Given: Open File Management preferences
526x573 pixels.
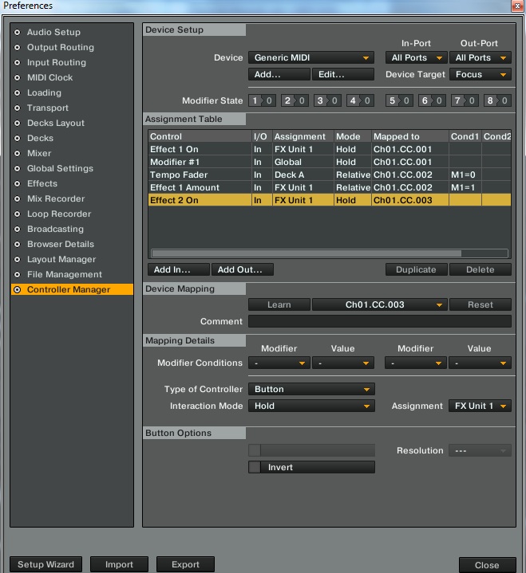Looking at the screenshot, I should (65, 274).
